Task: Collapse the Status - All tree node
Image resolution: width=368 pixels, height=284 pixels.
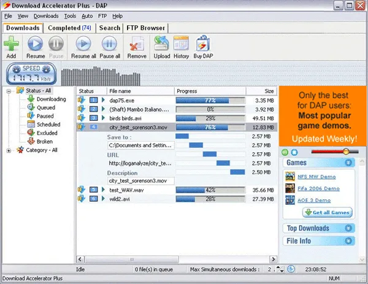Action: point(9,91)
